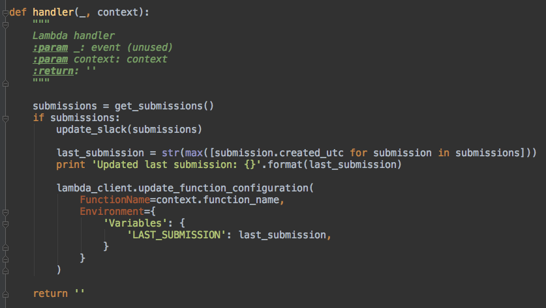Collapse the docstring using its opening fold marker
546x308 pixels.
[5, 25]
